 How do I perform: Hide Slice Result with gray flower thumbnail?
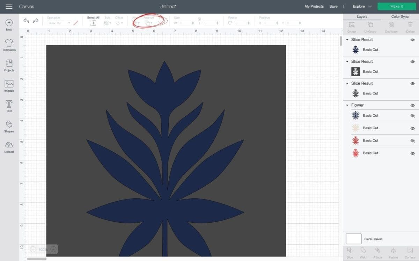click(x=412, y=84)
